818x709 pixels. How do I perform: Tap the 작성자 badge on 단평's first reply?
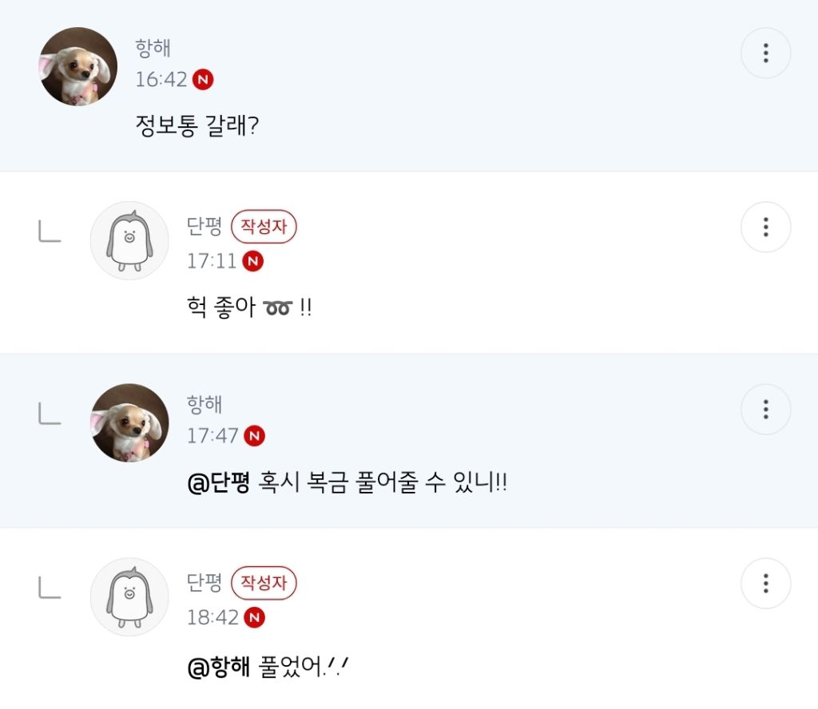[264, 227]
